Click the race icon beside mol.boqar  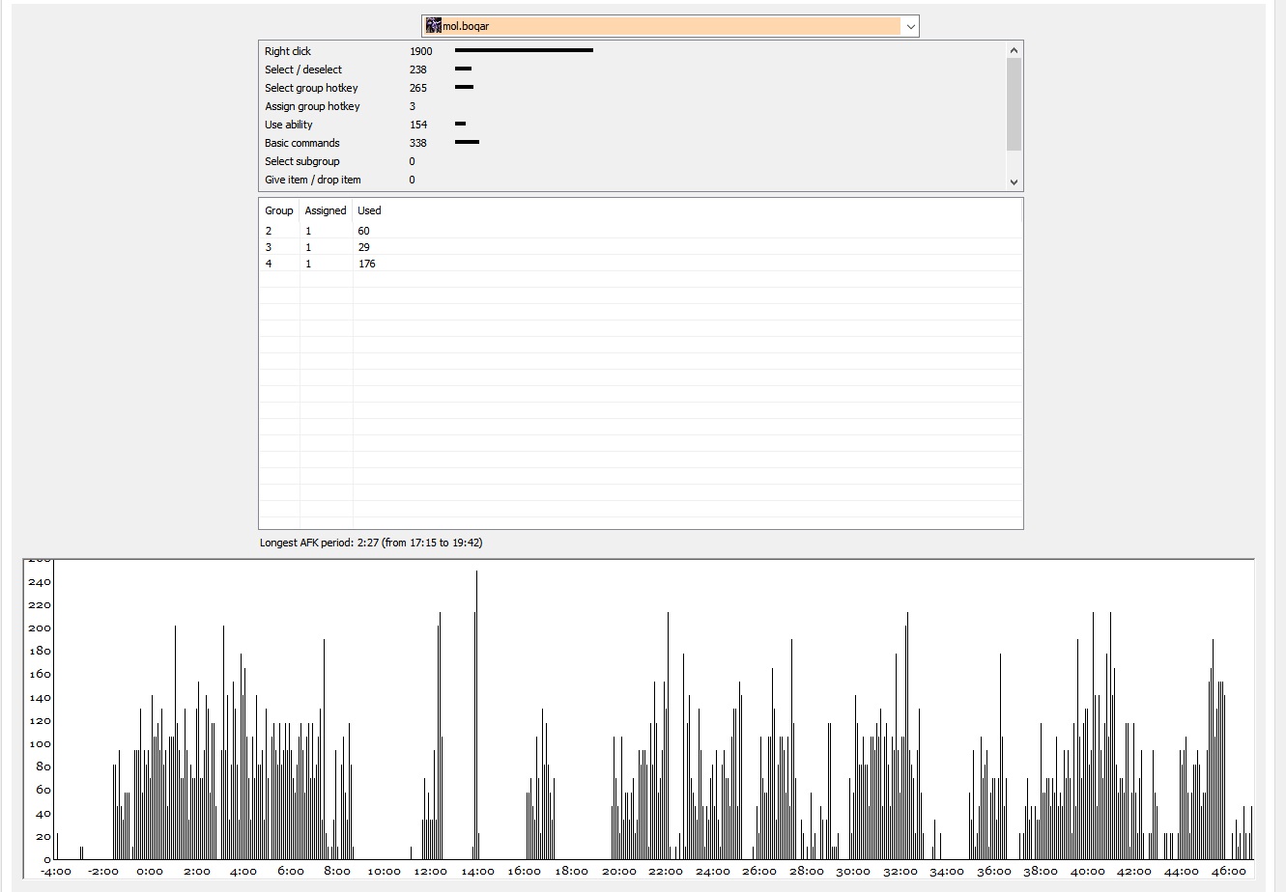[434, 26]
